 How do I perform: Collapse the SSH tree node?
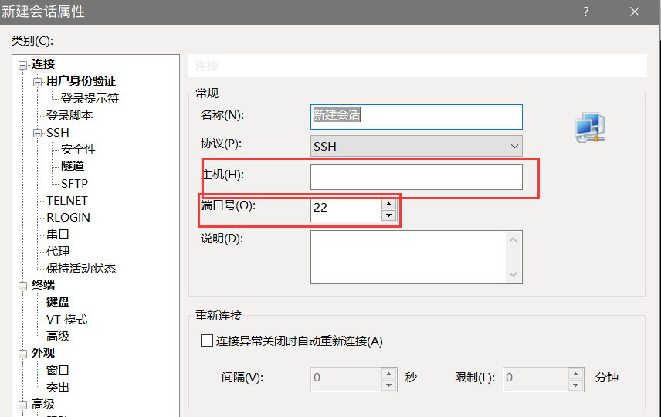pos(38,134)
